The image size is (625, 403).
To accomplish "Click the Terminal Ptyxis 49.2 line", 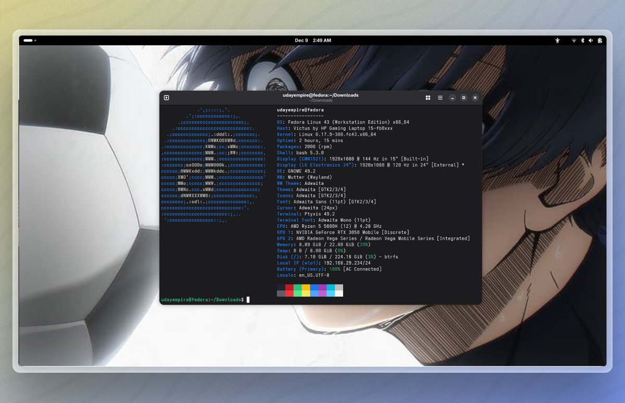I will click(306, 214).
